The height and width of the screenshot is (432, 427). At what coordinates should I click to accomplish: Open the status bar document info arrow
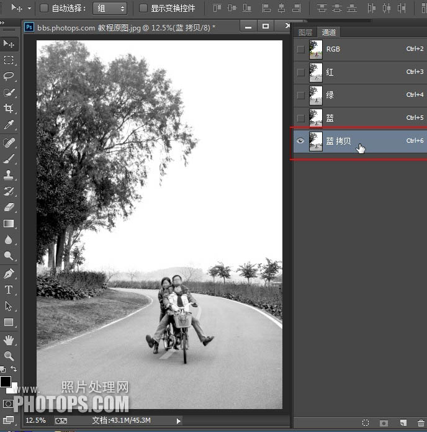pyautogui.click(x=179, y=421)
